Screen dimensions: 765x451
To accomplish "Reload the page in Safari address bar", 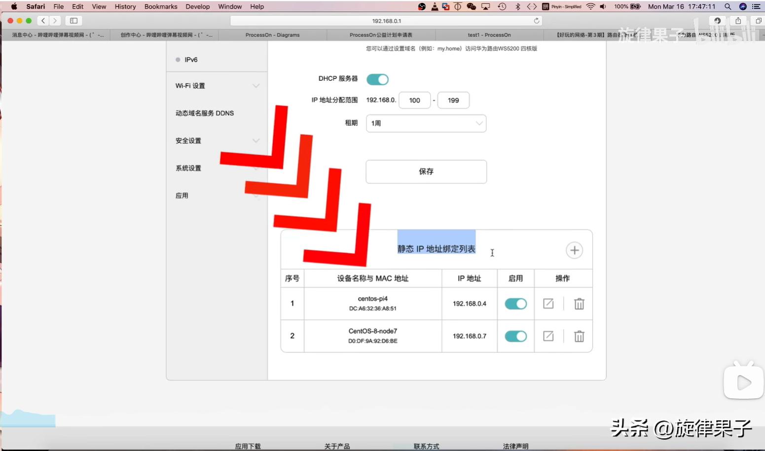I will (x=536, y=21).
